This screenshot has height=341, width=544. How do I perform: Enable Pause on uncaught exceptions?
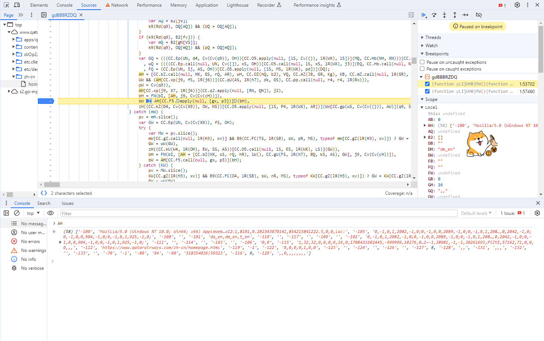(x=422, y=62)
